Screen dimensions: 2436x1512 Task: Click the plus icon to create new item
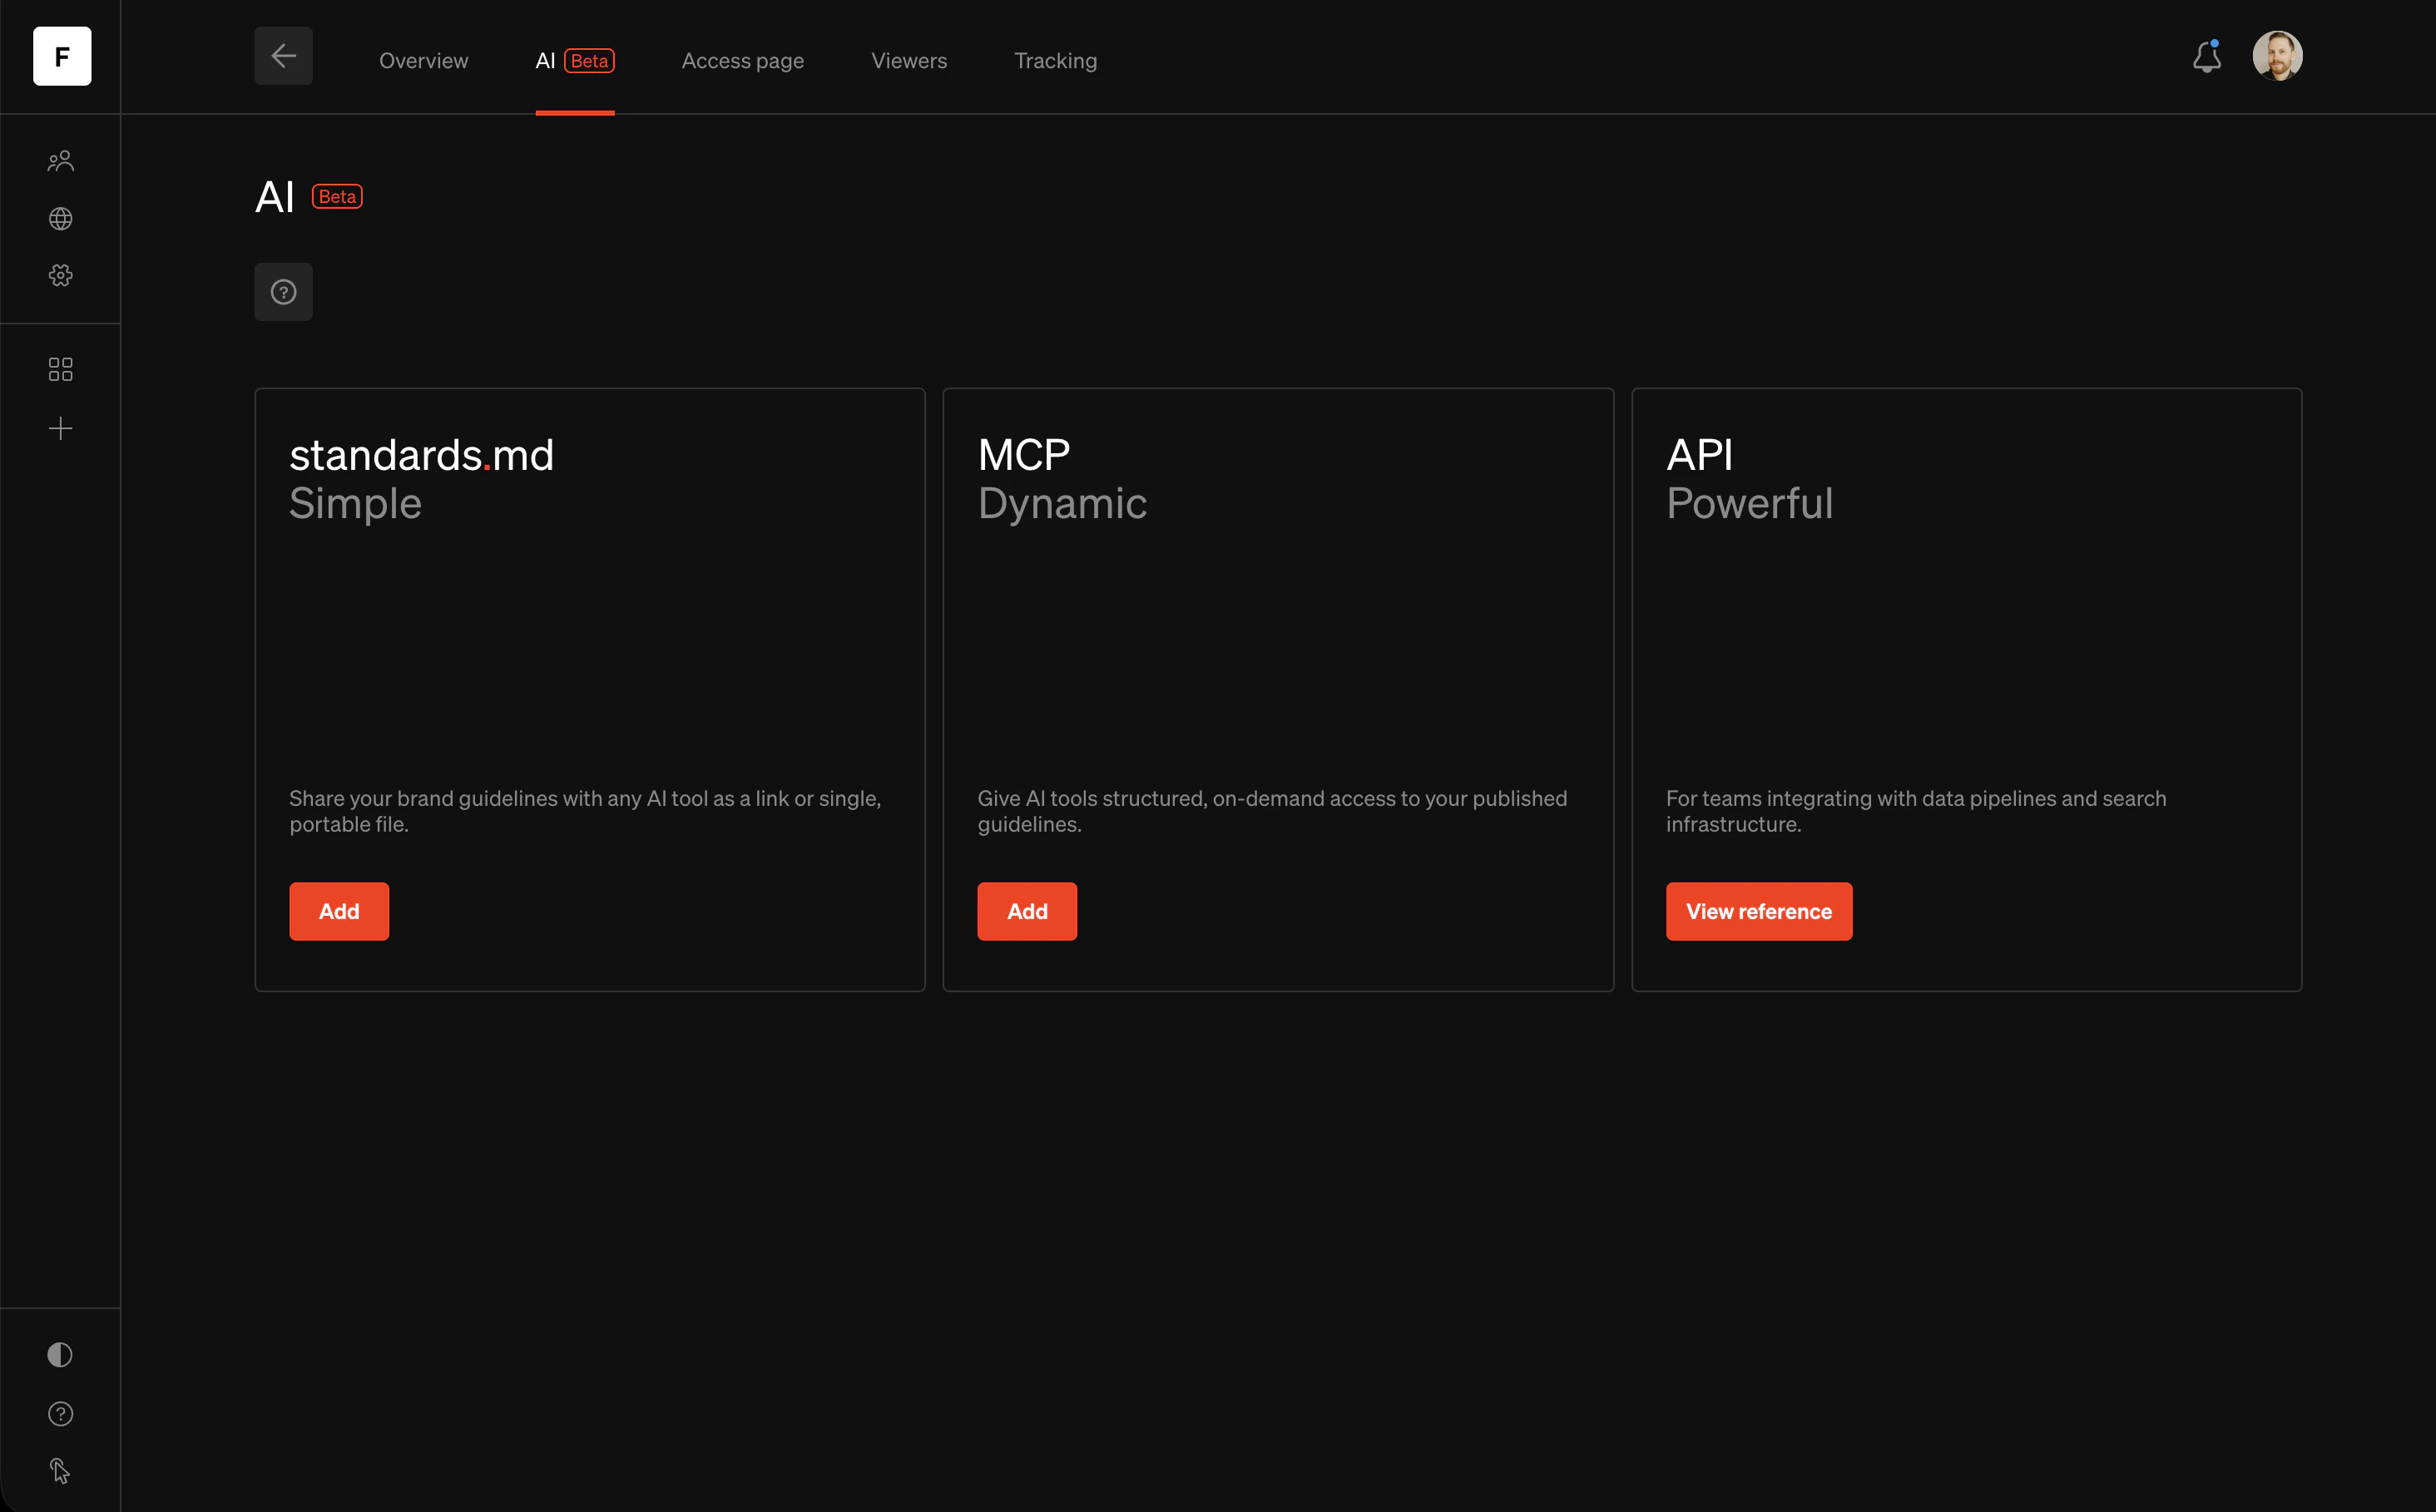point(60,428)
